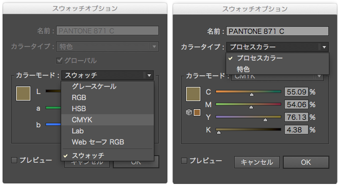This screenshot has height=188, width=342.
Task: Click the a channel slider
Action: [54, 108]
